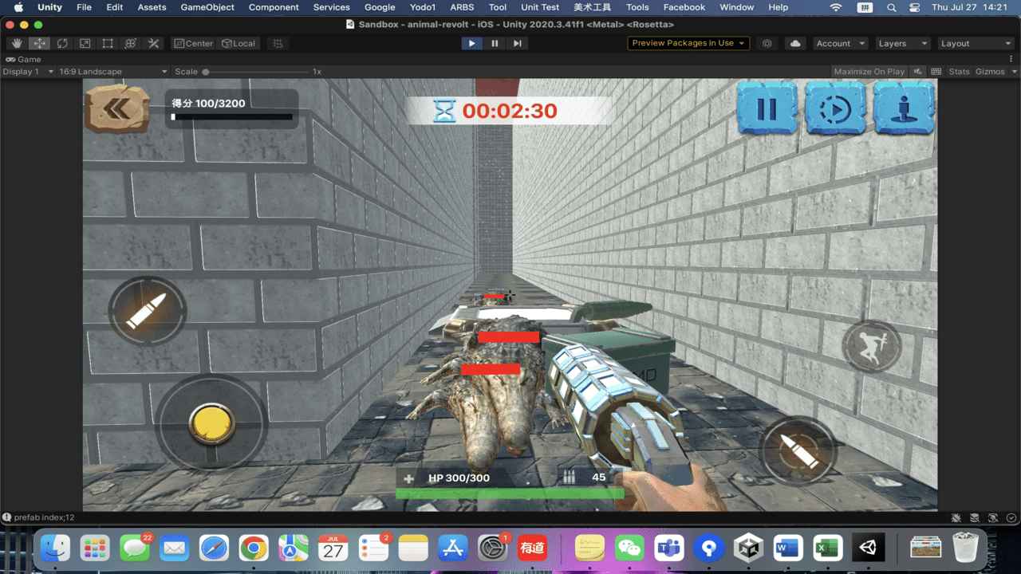The height and width of the screenshot is (574, 1021).
Task: Toggle Center pivot mode
Action: 194,43
